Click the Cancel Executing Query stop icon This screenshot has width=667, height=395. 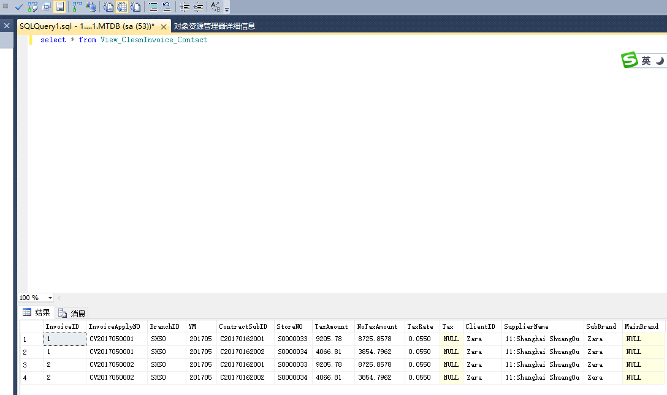point(6,6)
